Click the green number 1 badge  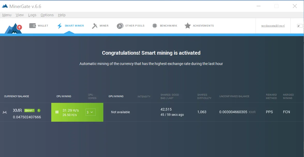39,110
